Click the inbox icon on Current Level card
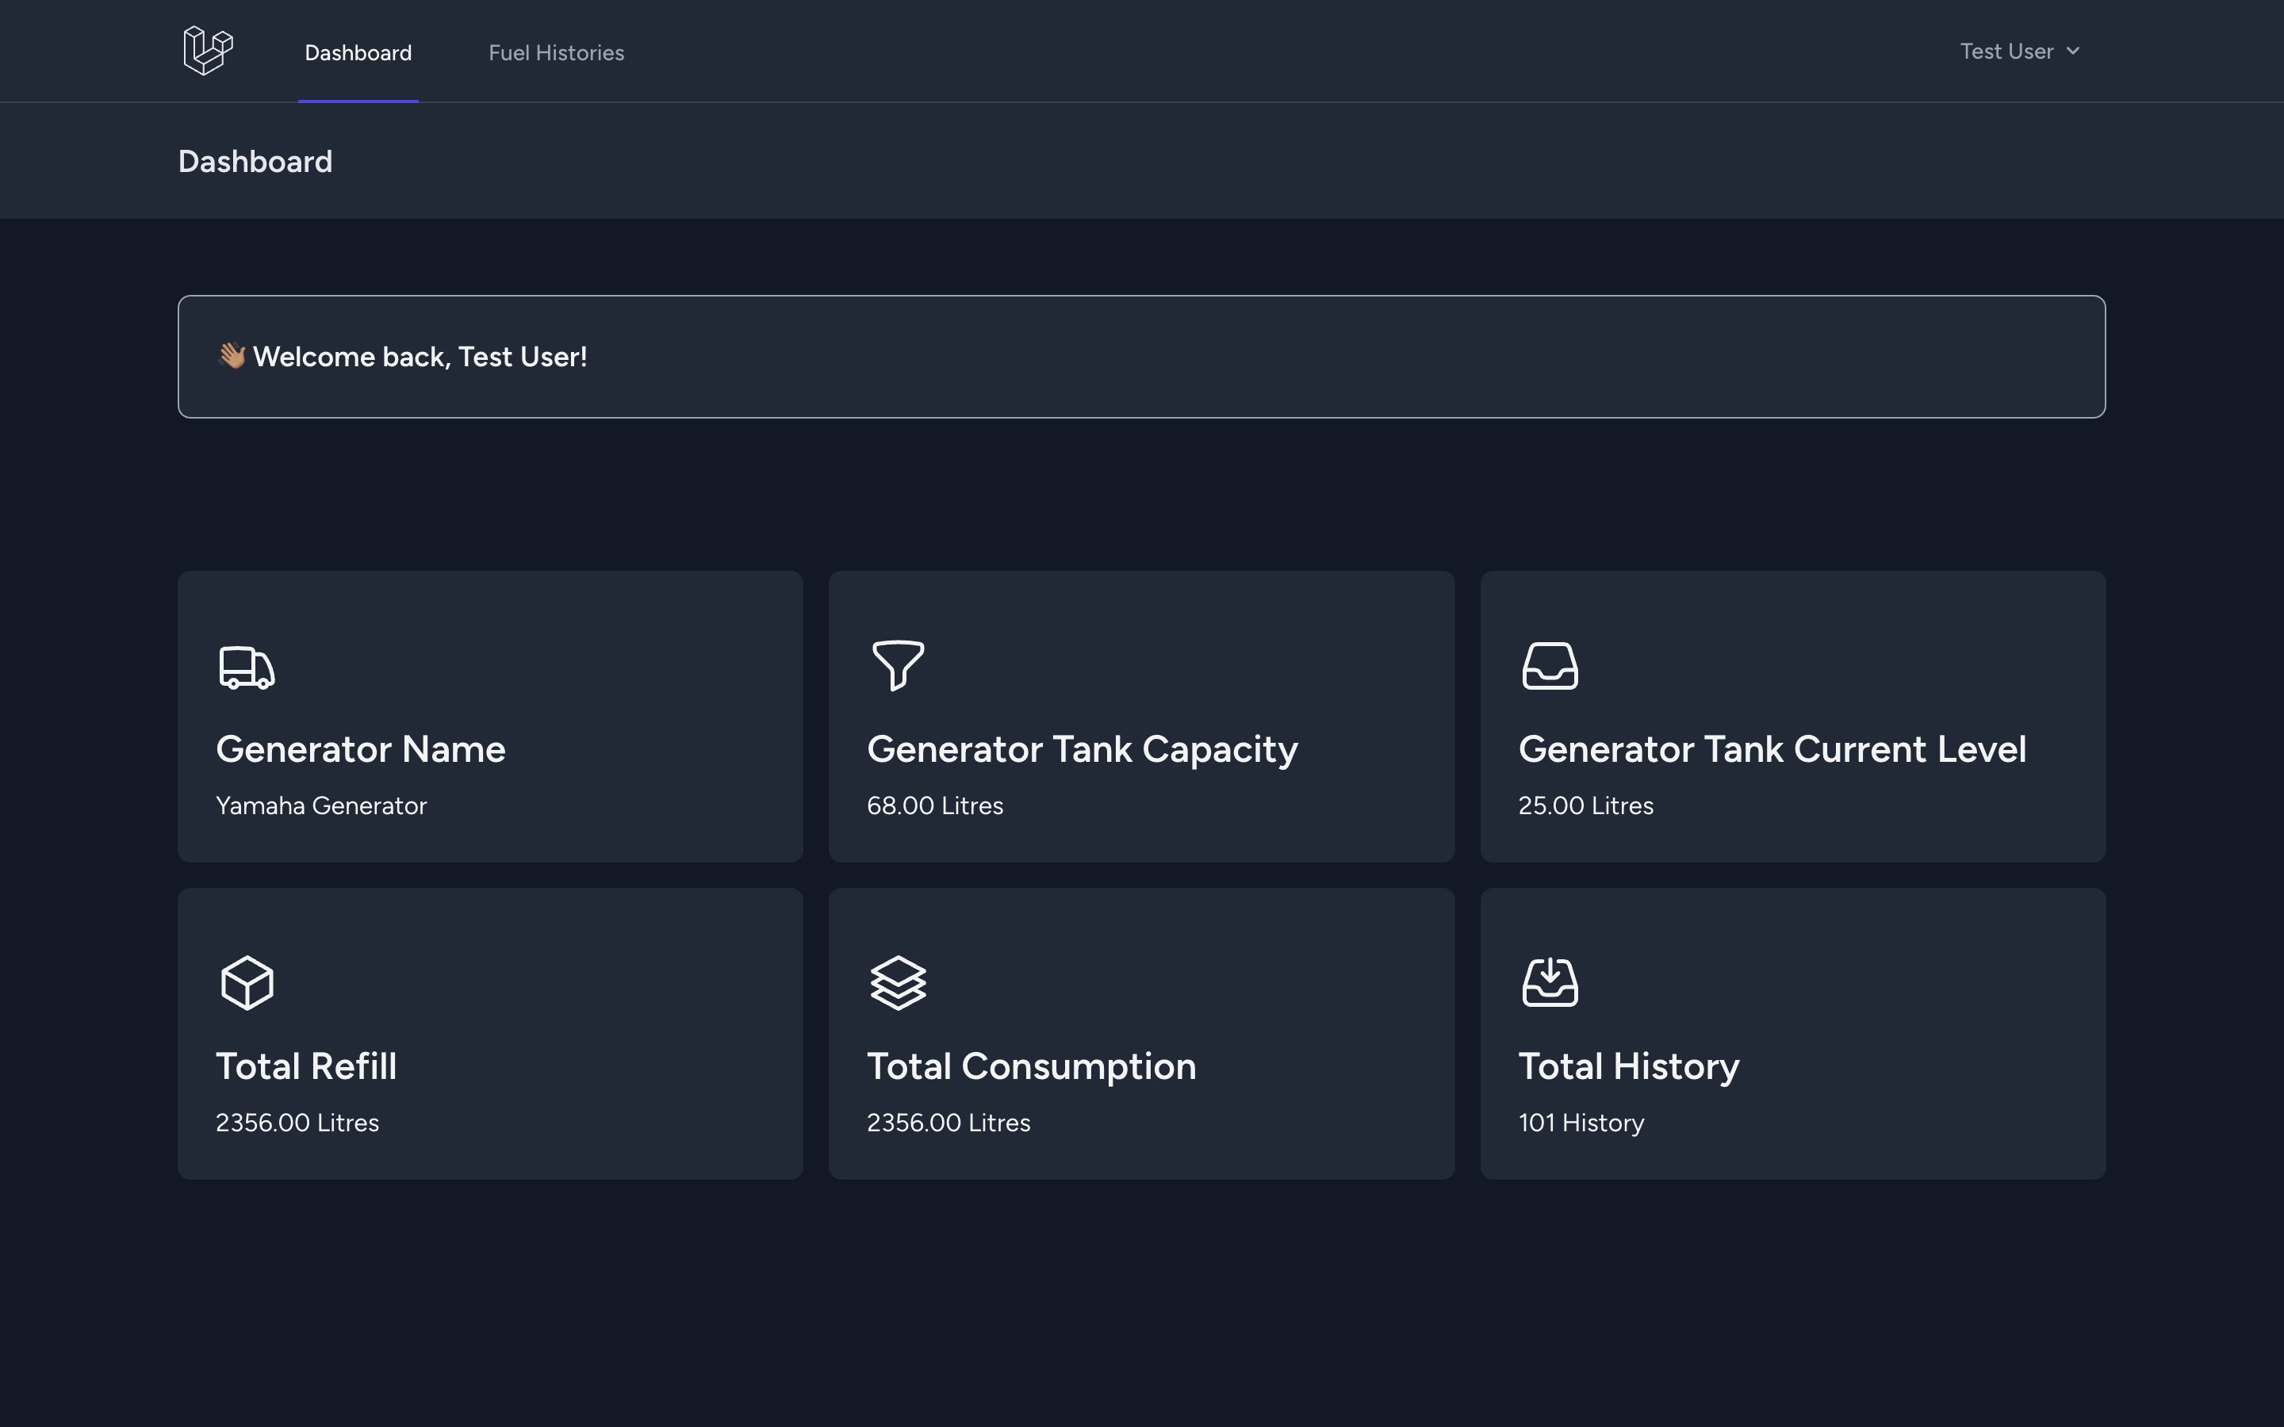 pyautogui.click(x=1549, y=666)
